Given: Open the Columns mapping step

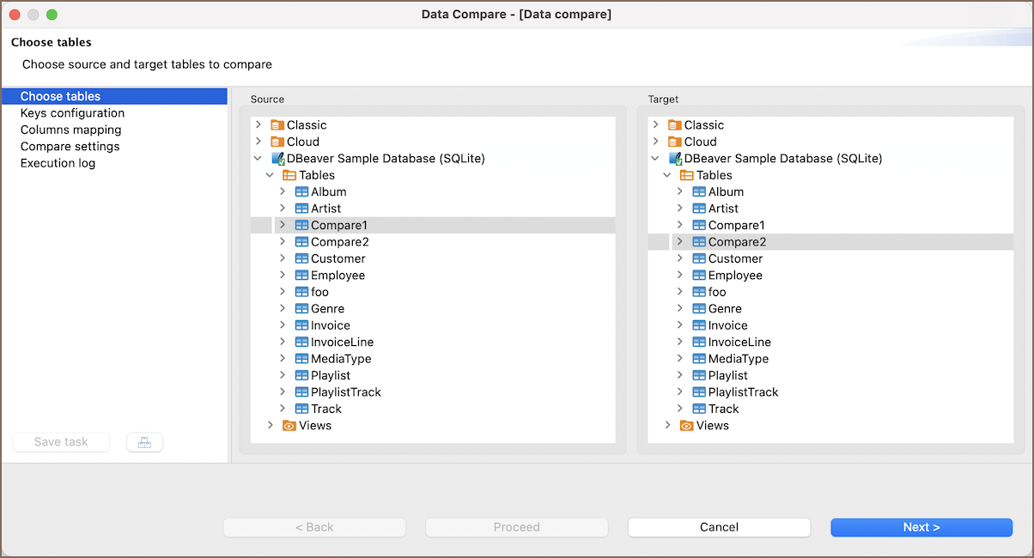Looking at the screenshot, I should [x=70, y=130].
